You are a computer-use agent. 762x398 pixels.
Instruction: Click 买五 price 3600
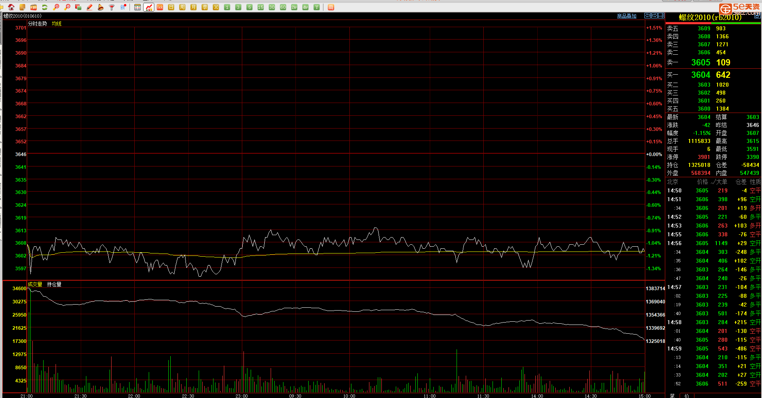704,109
